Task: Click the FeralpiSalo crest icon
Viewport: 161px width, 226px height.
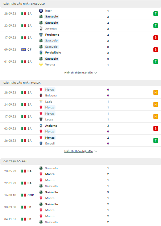Action: tap(41, 53)
